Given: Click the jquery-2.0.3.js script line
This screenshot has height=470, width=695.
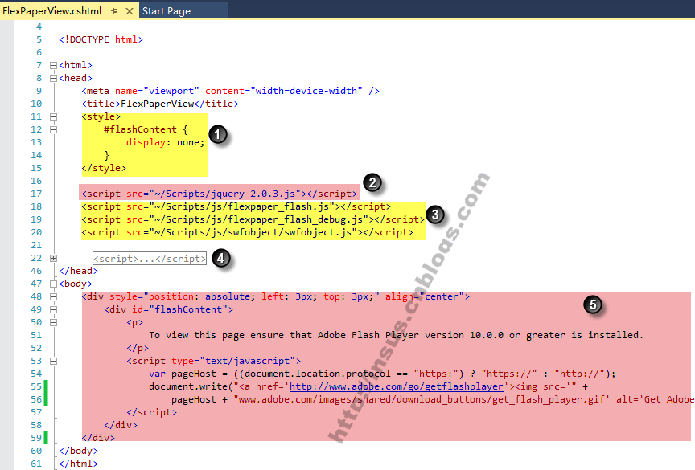Looking at the screenshot, I should click(x=220, y=194).
